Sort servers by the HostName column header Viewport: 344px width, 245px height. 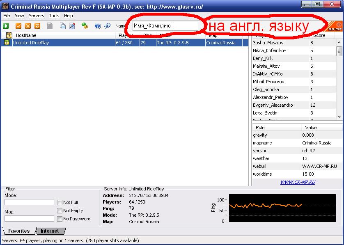coord(64,35)
